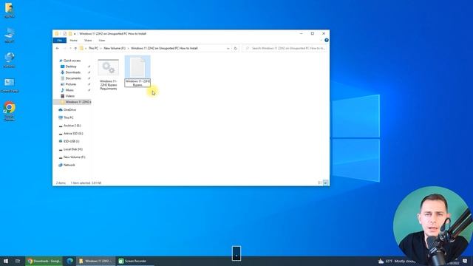Screen dimensions: 473x266
Task: Go up one folder level arrow
Action: 75,48
